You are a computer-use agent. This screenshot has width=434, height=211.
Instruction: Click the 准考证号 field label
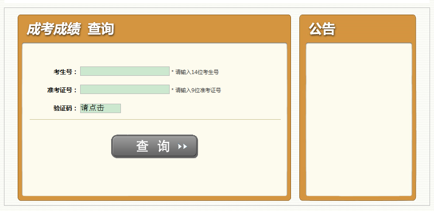[x=62, y=90]
